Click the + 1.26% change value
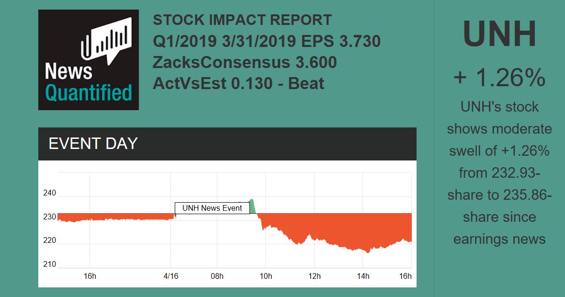Viewport: 565px width, 297px height. click(x=499, y=77)
